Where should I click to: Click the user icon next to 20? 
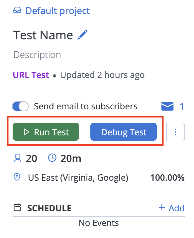[x=18, y=158]
